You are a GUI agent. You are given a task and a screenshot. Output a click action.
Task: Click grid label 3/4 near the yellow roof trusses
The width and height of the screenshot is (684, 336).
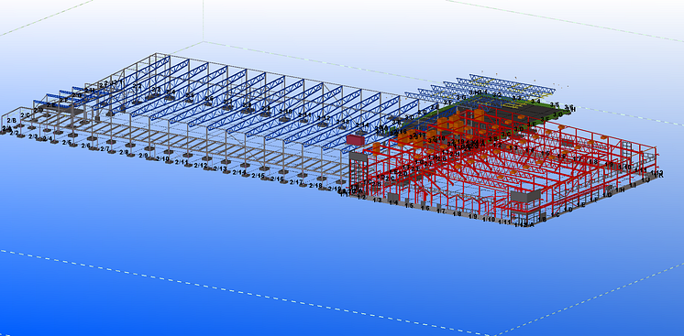pyautogui.click(x=536, y=101)
